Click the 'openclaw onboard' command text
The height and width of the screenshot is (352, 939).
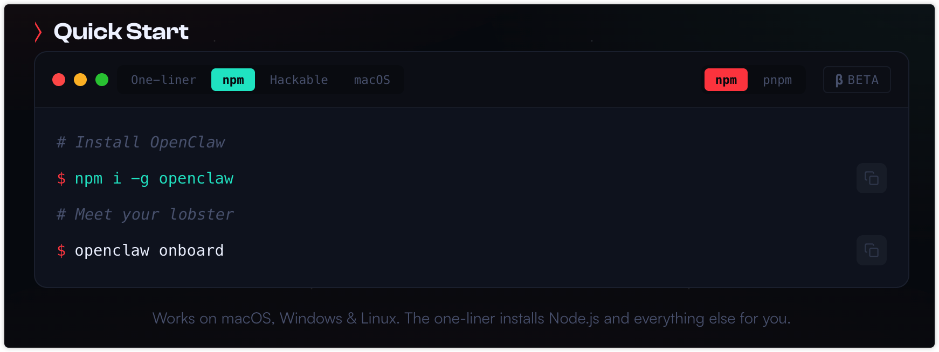coord(149,250)
